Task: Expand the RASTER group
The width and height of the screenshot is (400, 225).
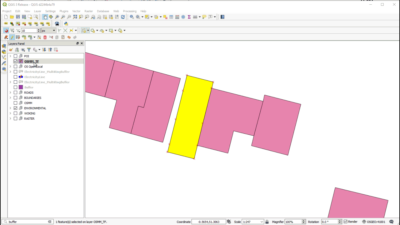Action: (x=10, y=119)
